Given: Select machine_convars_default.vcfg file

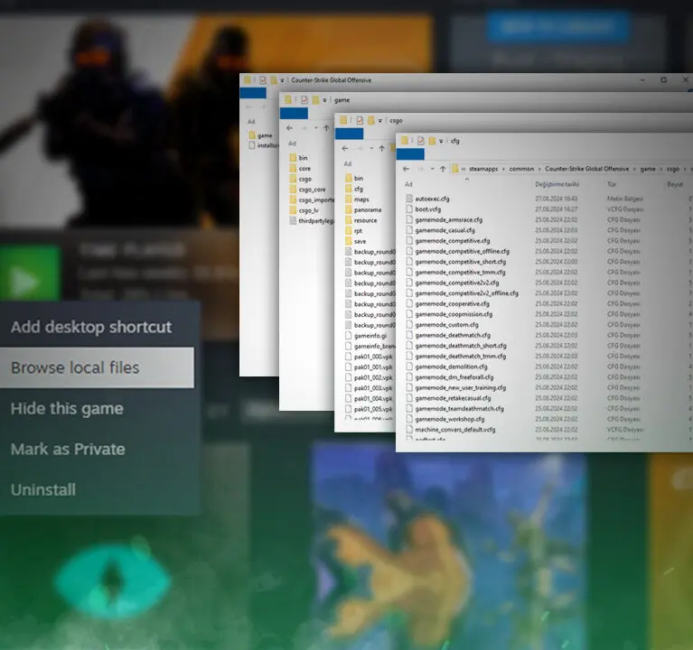Looking at the screenshot, I should coord(450,430).
